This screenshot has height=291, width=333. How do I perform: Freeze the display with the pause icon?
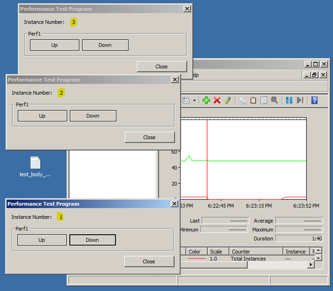click(289, 100)
